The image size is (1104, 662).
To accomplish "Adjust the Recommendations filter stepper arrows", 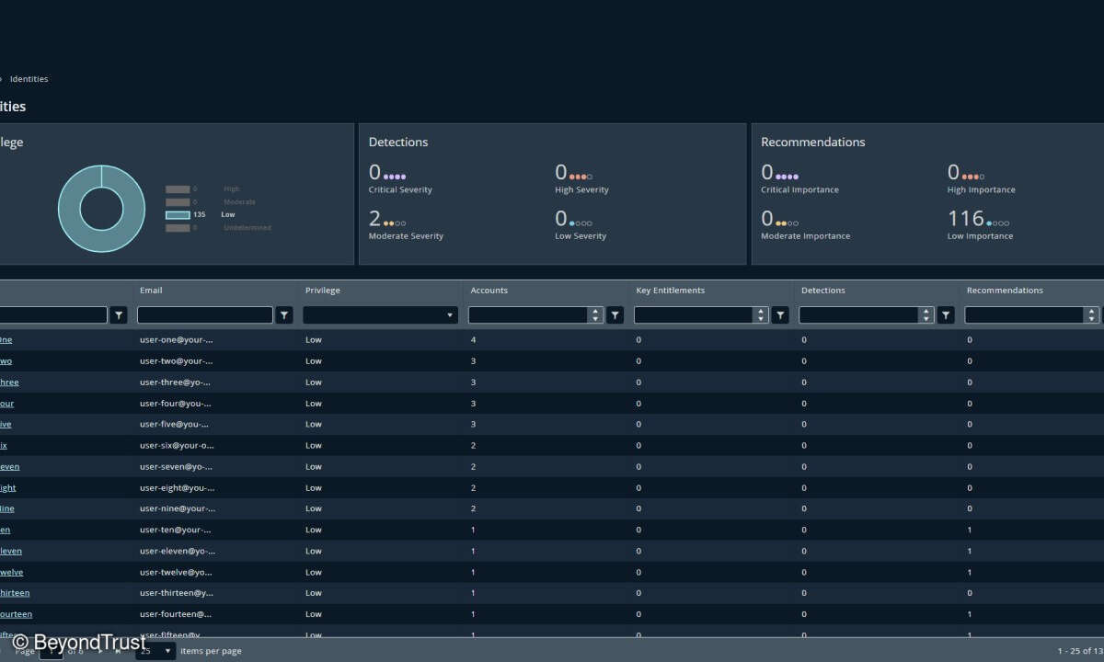I will tap(1092, 315).
